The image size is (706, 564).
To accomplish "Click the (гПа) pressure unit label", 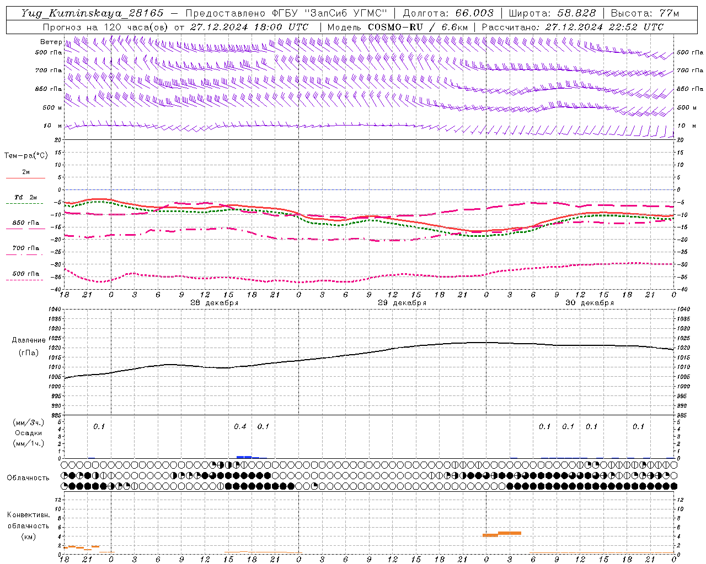I will [x=29, y=352].
